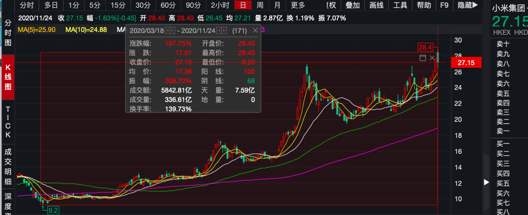
Task: Click the MA(10)=24.88 indicator label
Action: (86, 30)
